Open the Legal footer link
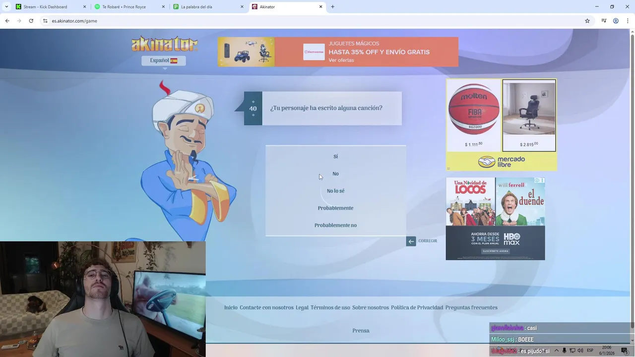 (x=302, y=307)
